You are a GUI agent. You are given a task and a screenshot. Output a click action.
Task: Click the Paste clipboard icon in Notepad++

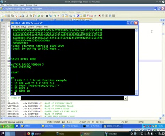point(34,16)
